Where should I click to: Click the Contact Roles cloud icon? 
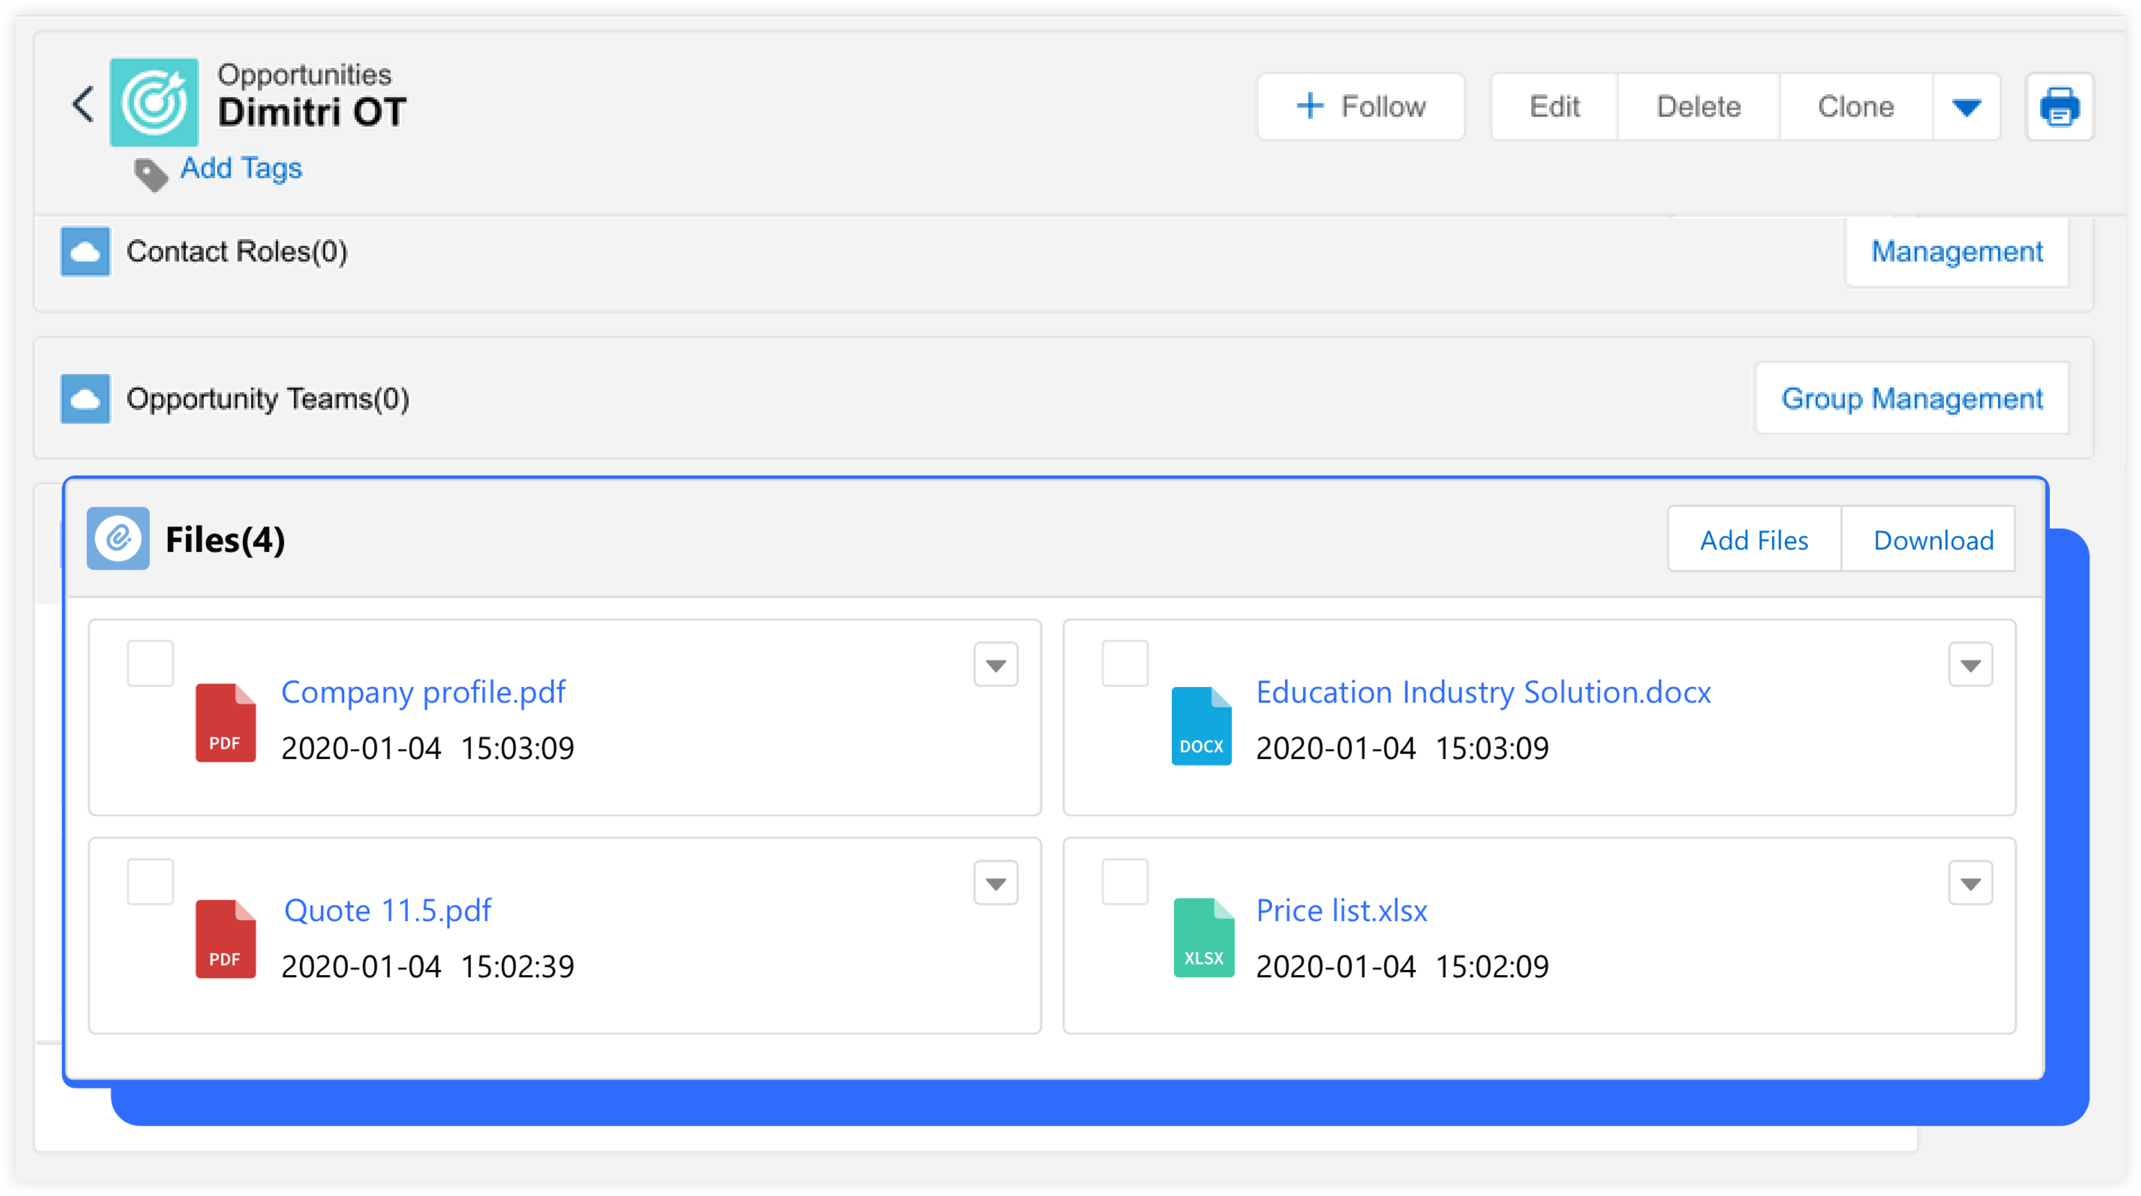(x=85, y=251)
